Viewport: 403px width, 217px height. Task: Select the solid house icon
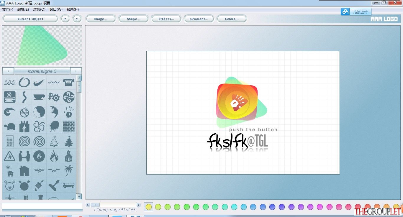point(24,170)
